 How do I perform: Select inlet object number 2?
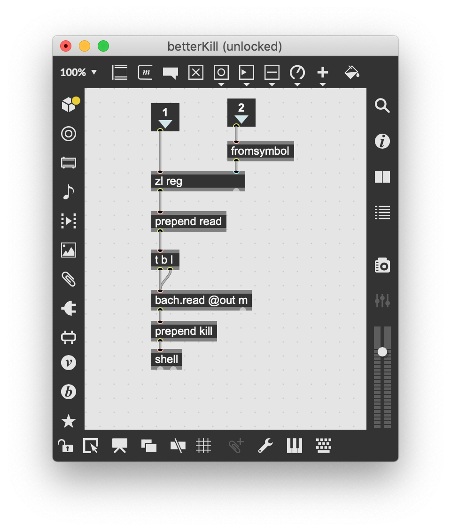pyautogui.click(x=241, y=113)
